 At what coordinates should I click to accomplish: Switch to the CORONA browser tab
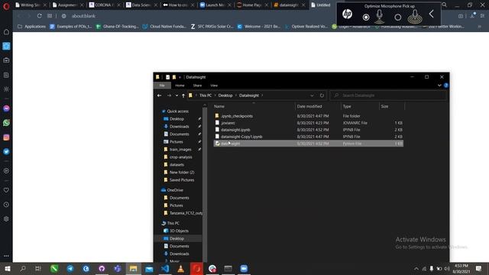coord(104,5)
